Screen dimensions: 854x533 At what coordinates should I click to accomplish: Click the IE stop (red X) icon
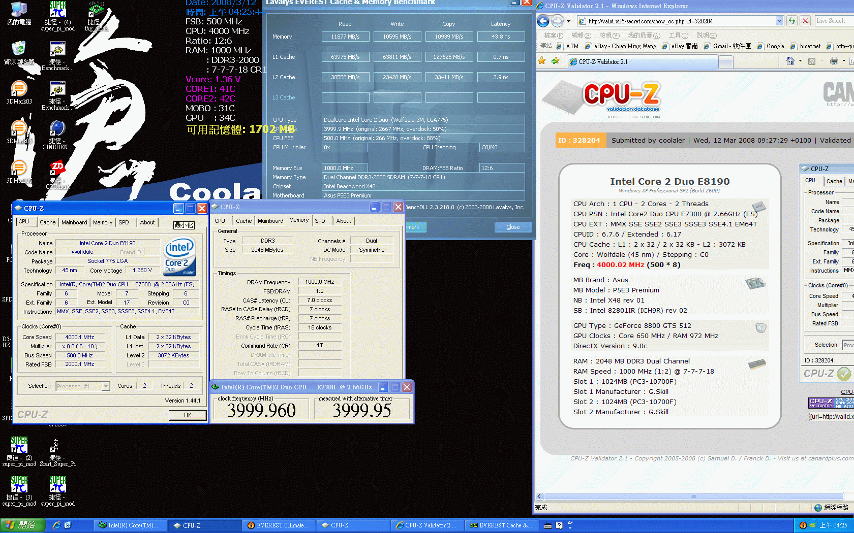pos(805,21)
